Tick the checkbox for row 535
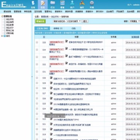 click(x=37, y=42)
